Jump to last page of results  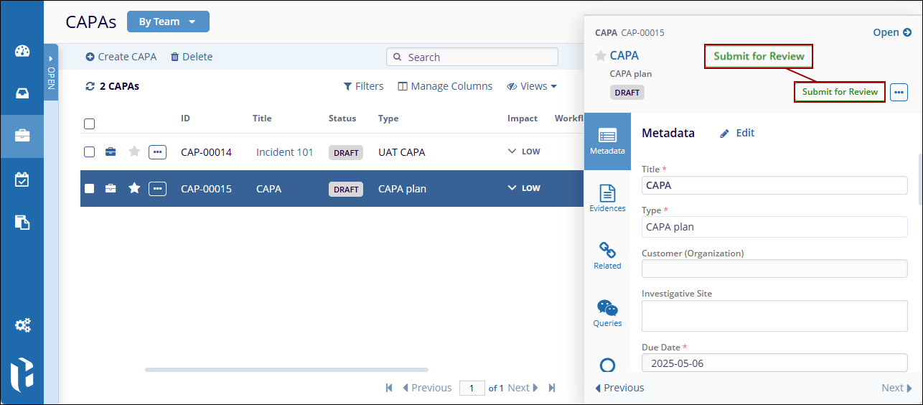552,388
